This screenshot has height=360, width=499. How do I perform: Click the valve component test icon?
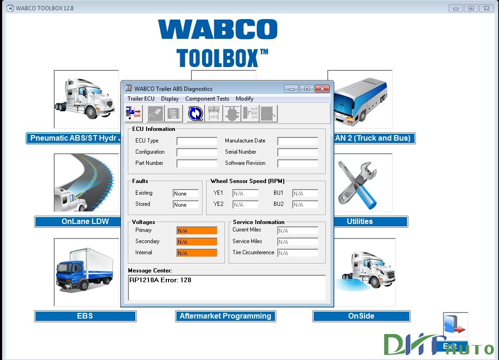coord(232,113)
